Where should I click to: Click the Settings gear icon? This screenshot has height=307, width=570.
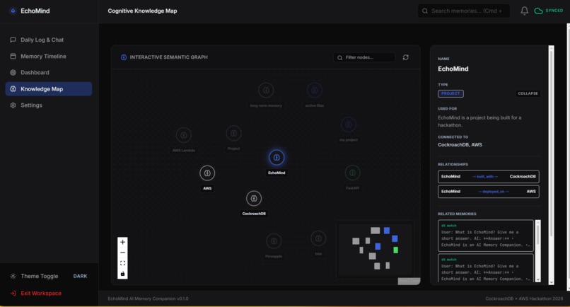tap(13, 105)
